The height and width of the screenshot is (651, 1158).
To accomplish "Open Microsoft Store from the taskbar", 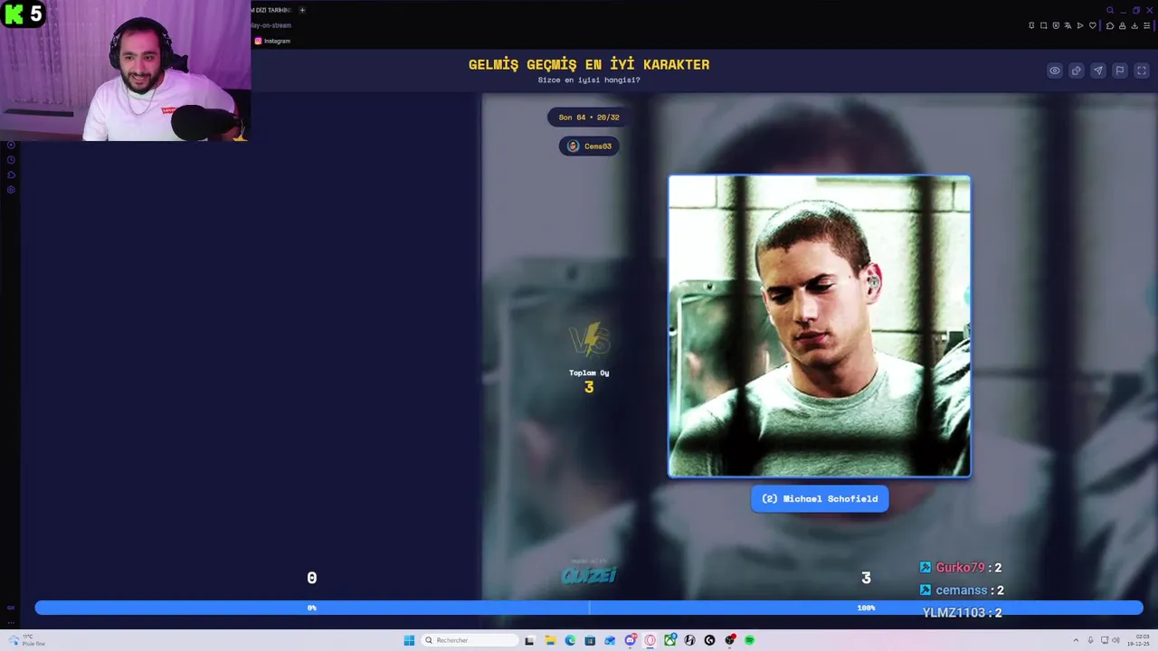I will point(590,640).
